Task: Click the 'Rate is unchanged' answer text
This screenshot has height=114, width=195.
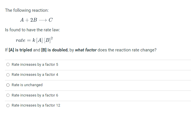Action: 27,85
